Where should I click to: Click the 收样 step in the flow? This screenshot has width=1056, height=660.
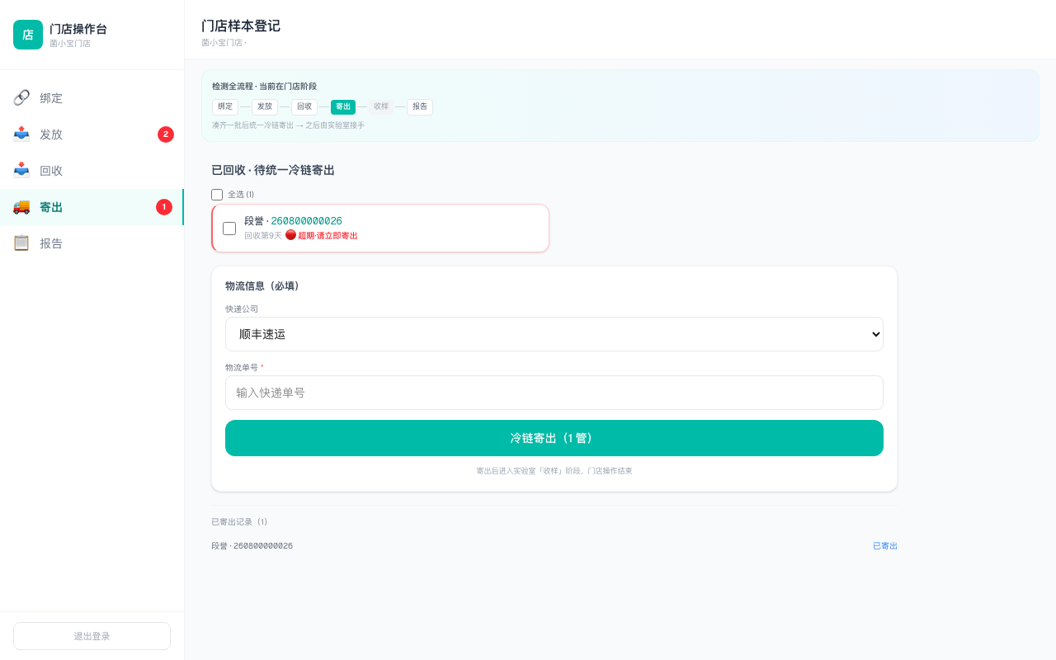click(381, 106)
